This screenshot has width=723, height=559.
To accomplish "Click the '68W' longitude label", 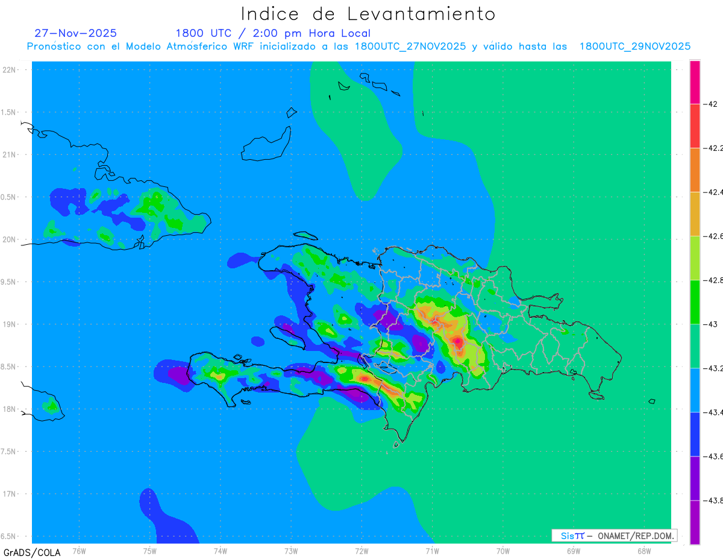I will (x=644, y=551).
